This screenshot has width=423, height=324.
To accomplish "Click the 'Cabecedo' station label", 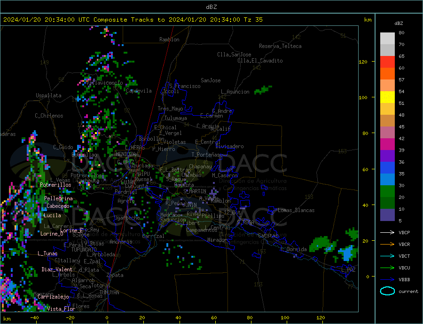I will pos(58,206).
